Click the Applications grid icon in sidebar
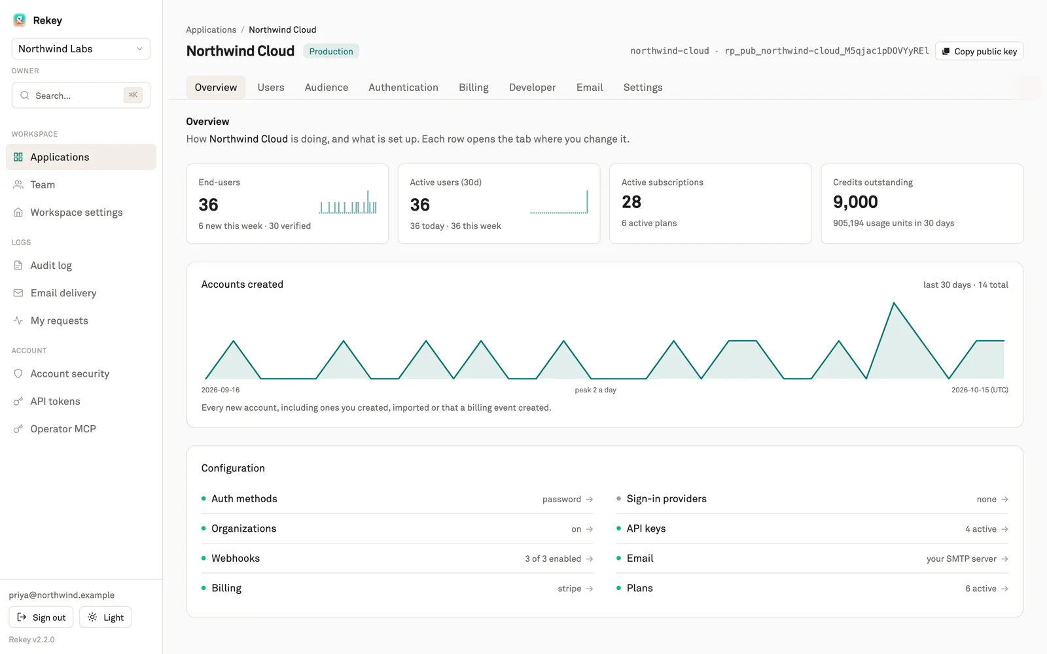The image size is (1047, 654). [x=18, y=157]
